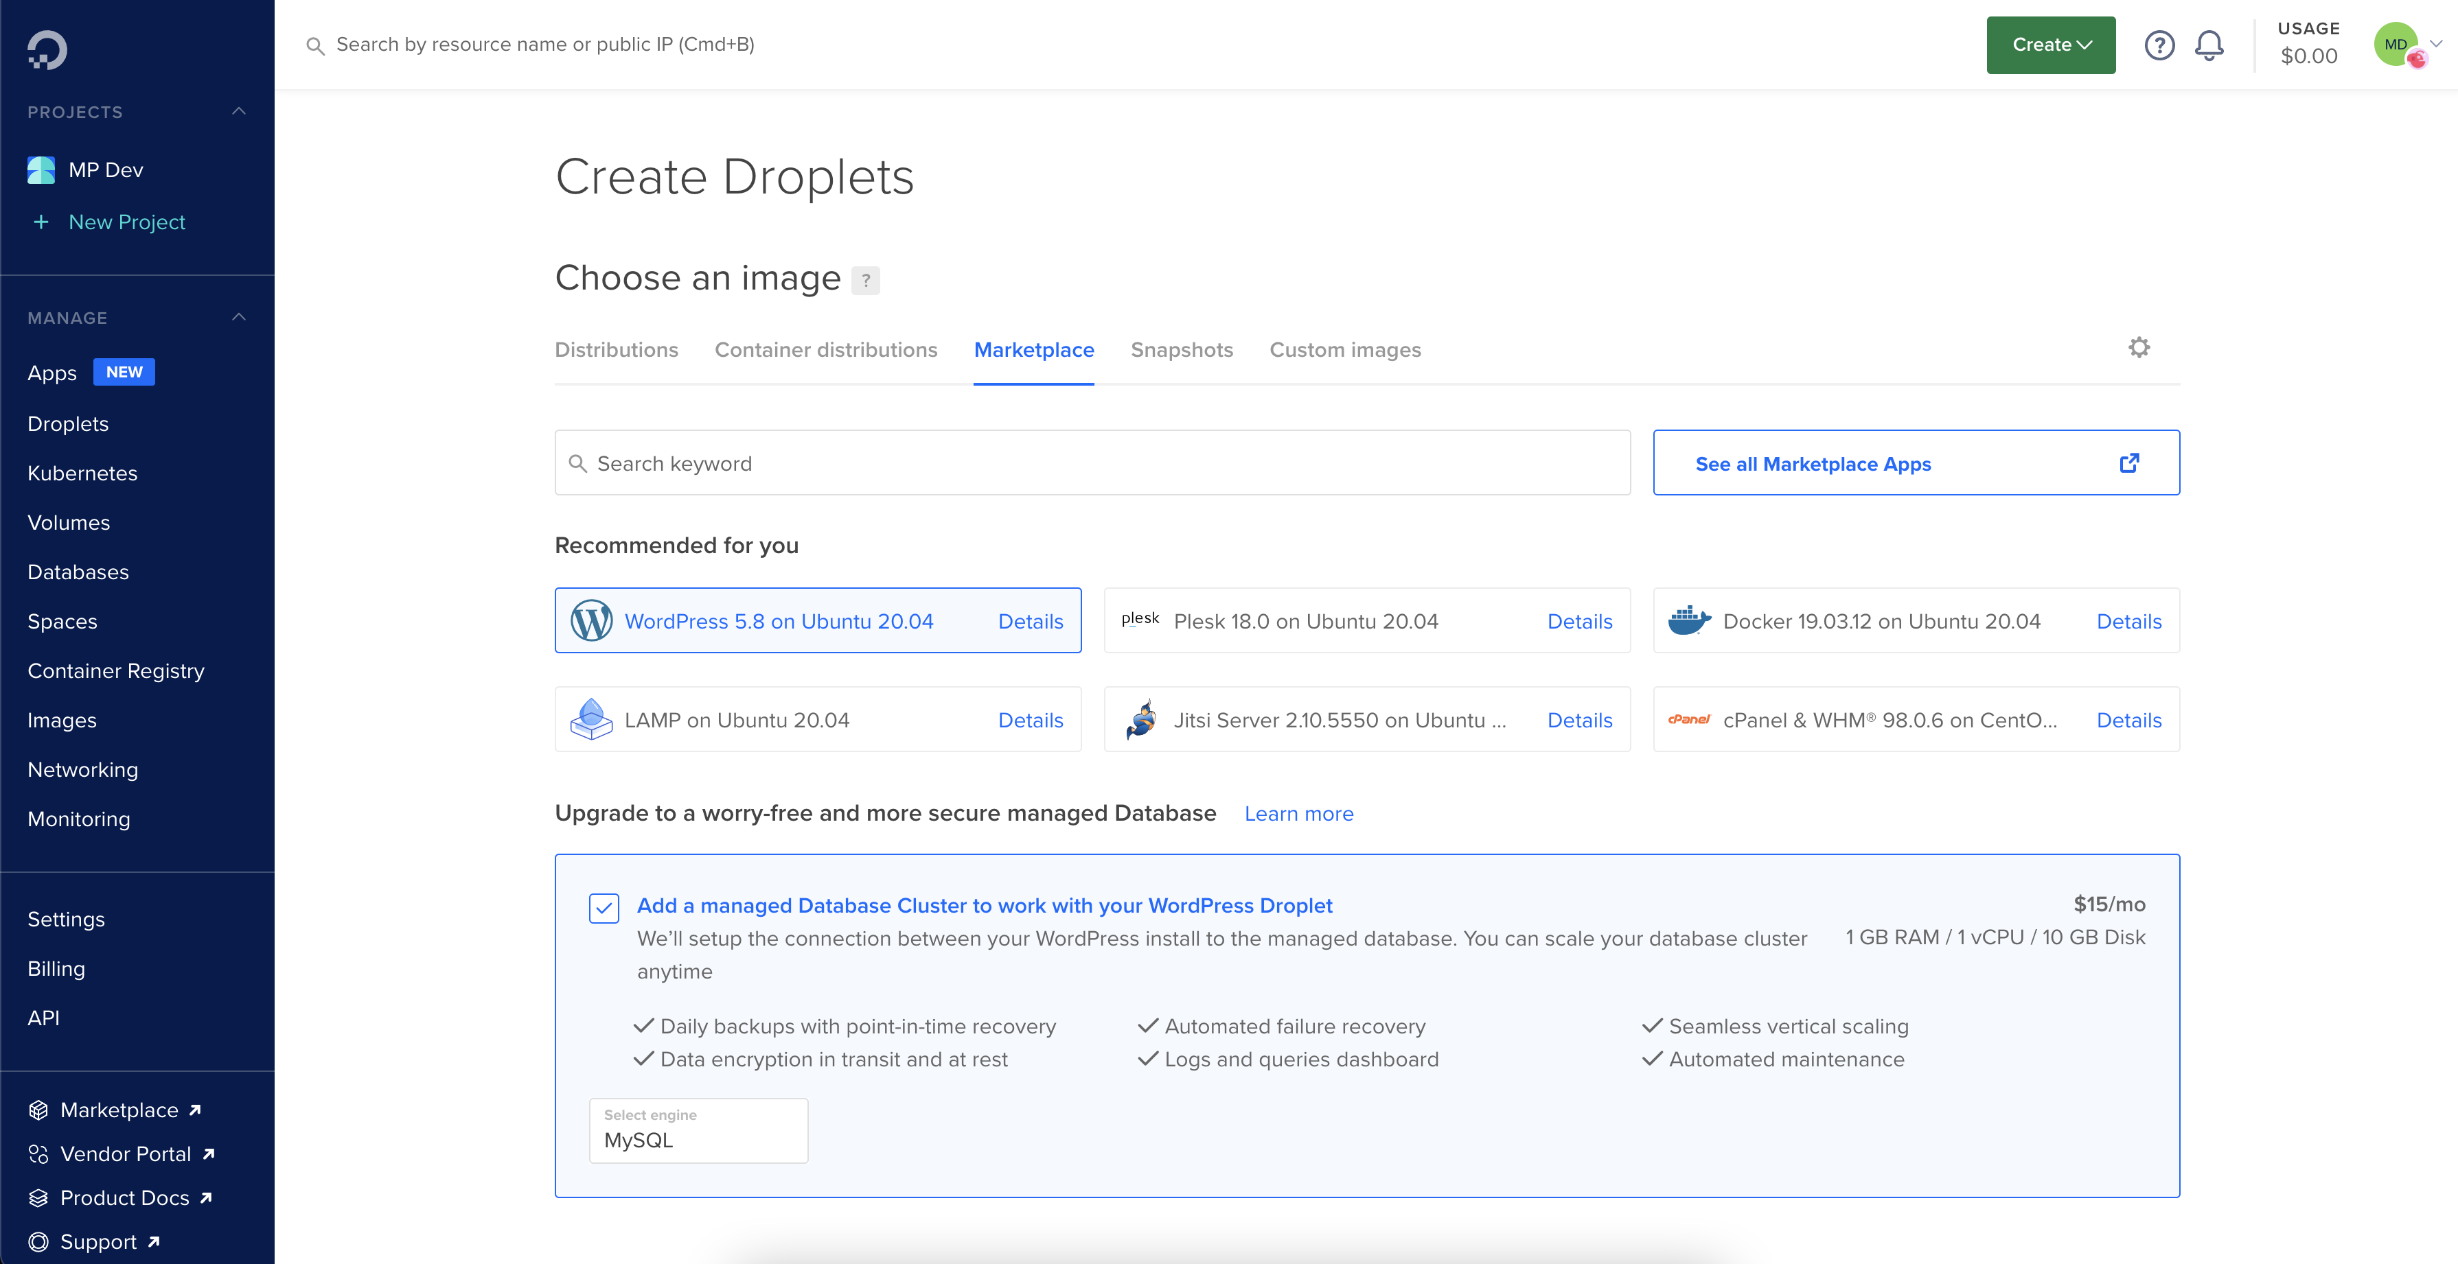Open Details for LAMP on Ubuntu
This screenshot has width=2458, height=1264.
tap(1031, 721)
